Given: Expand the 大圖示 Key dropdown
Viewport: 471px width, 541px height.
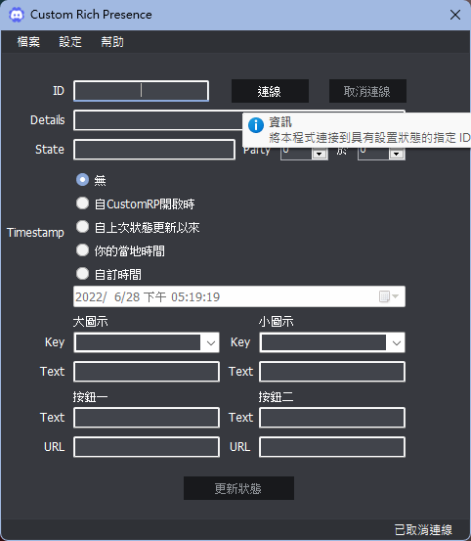Looking at the screenshot, I should 211,342.
